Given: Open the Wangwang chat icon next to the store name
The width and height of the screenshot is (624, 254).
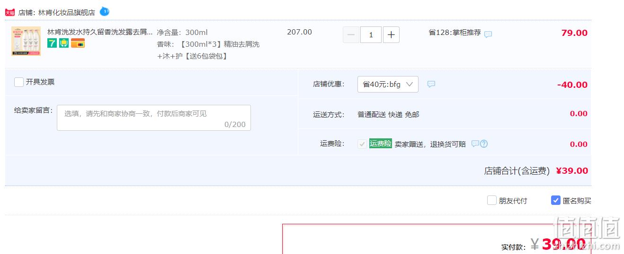Looking at the screenshot, I should pyautogui.click(x=104, y=12).
